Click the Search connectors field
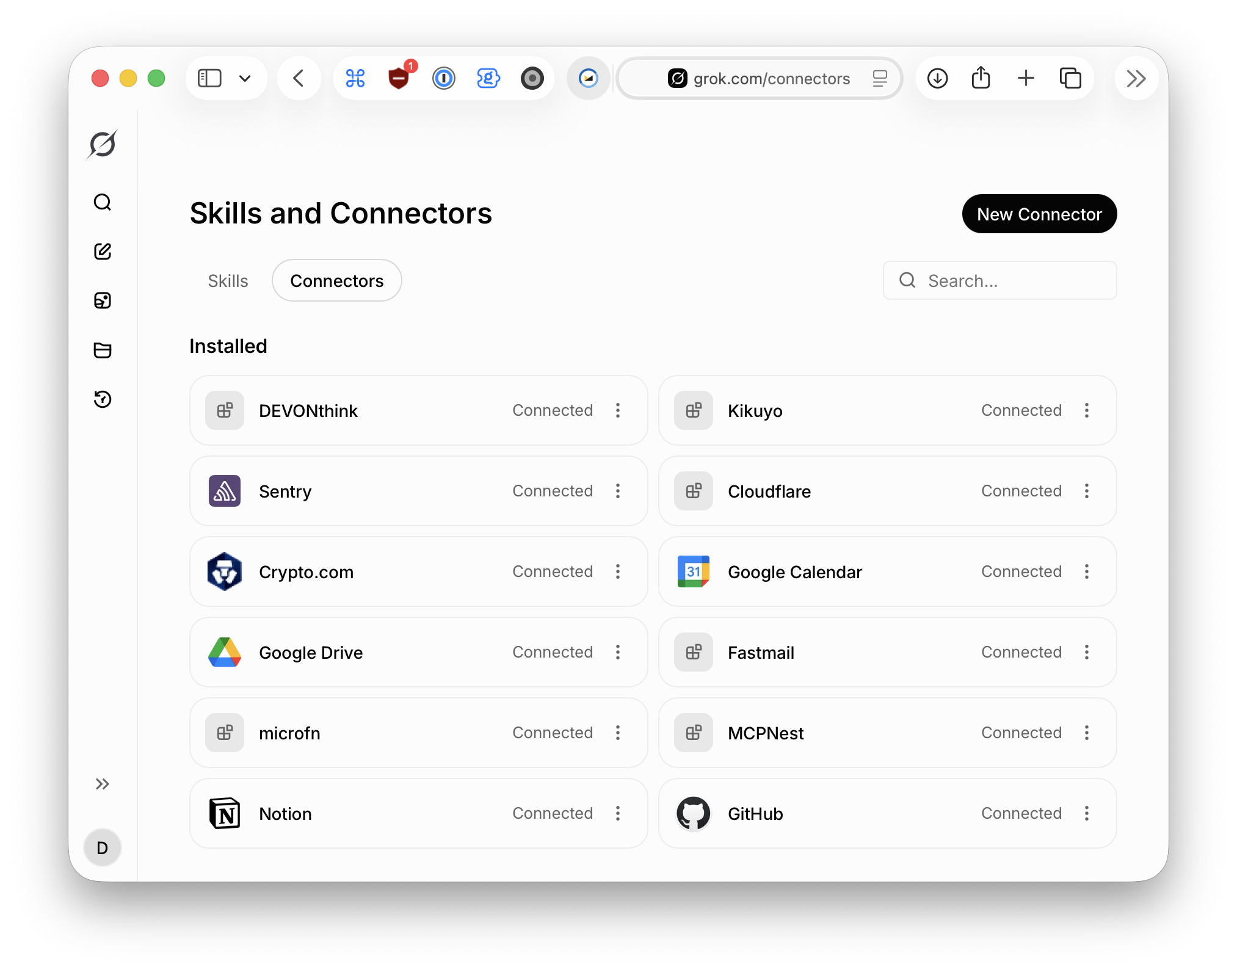Screen dimensions: 1237x972 tap(1000, 281)
